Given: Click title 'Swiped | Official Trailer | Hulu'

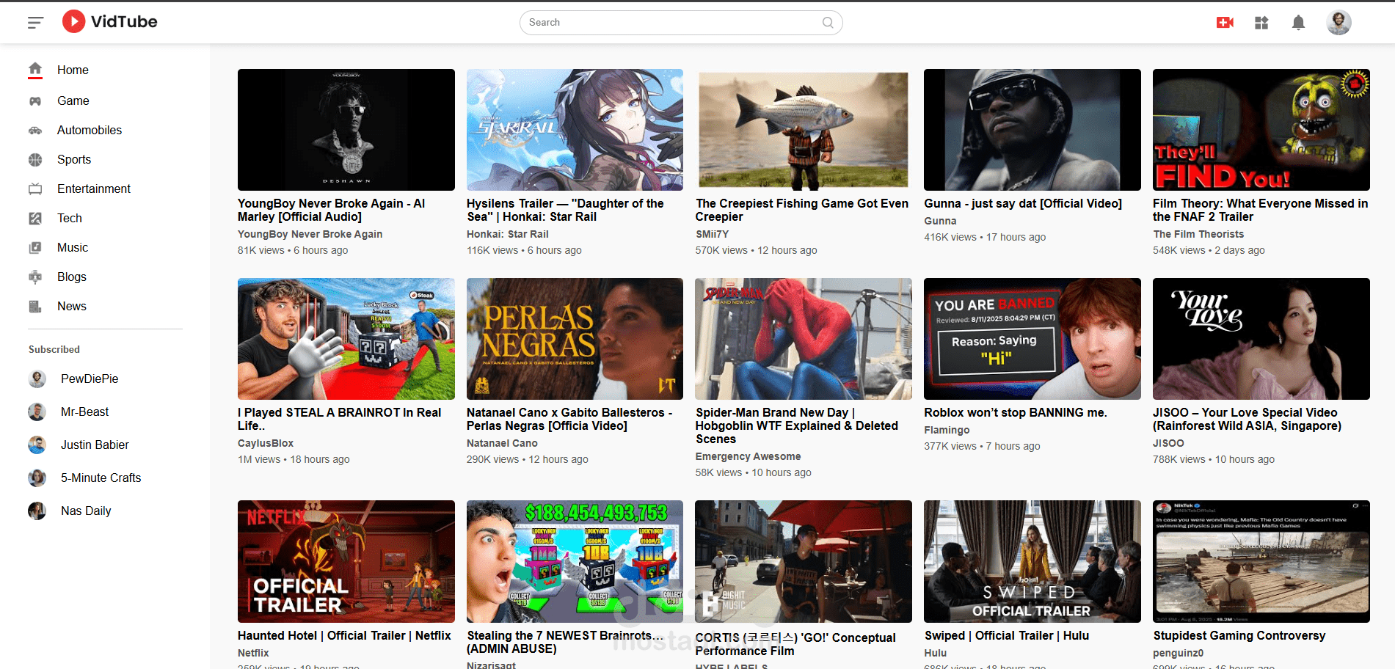Looking at the screenshot, I should coord(1007,635).
